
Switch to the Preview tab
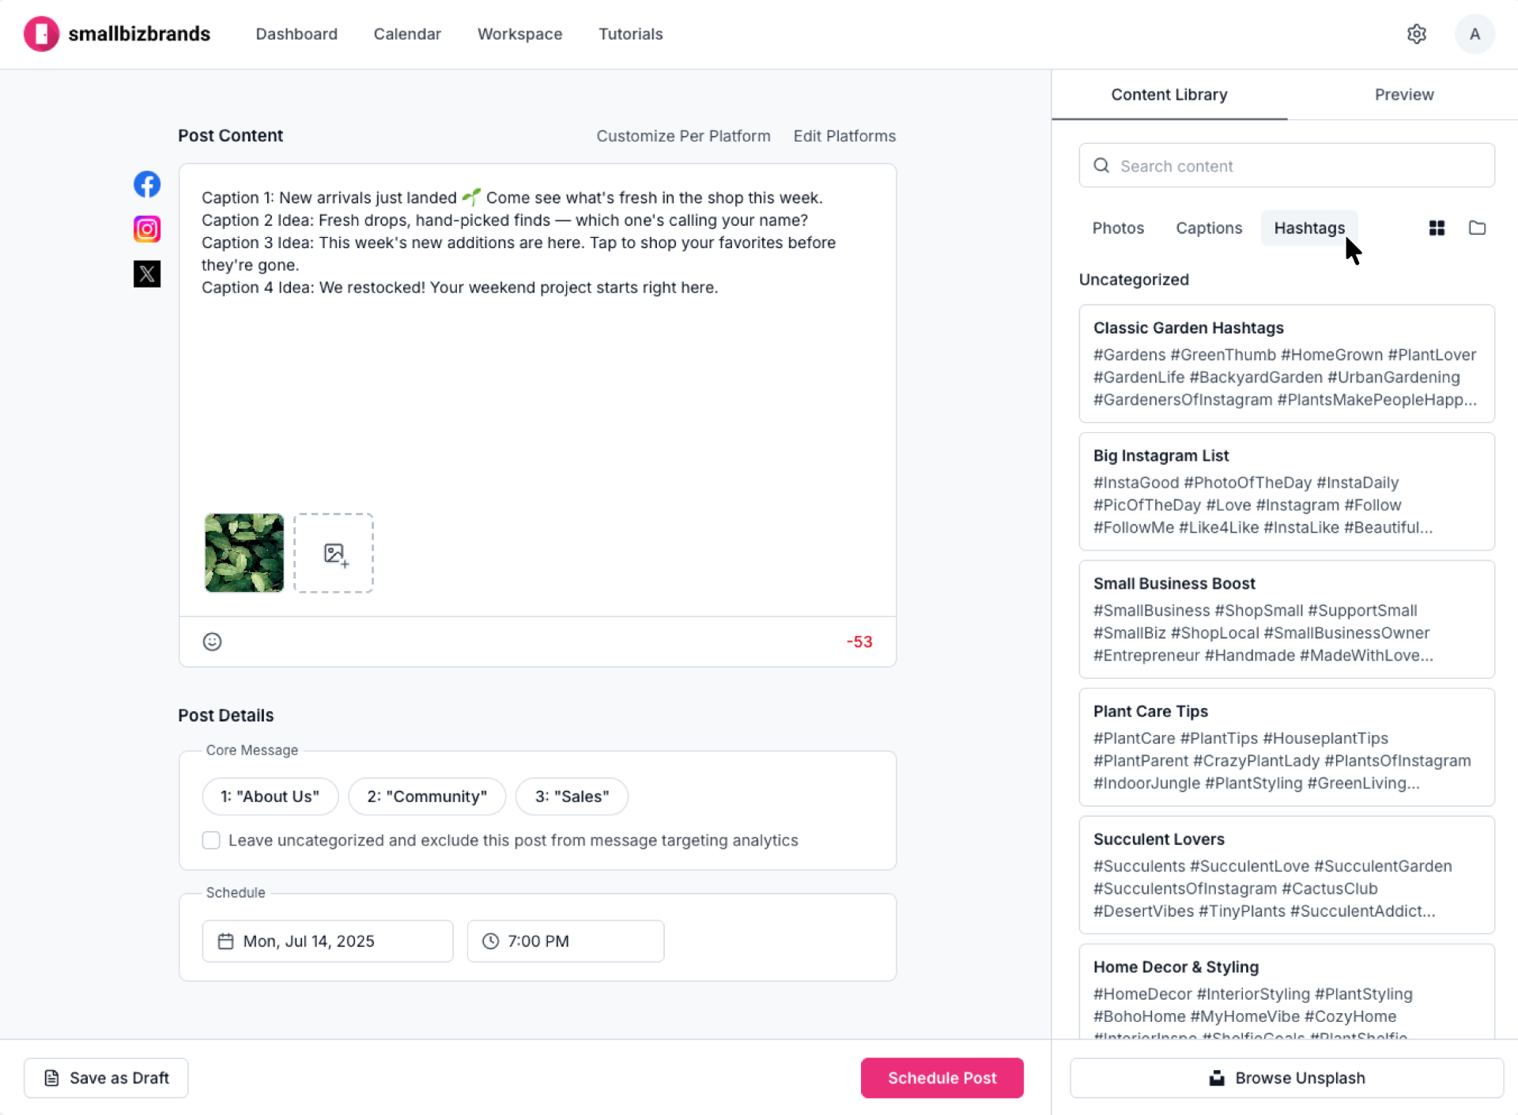point(1403,95)
